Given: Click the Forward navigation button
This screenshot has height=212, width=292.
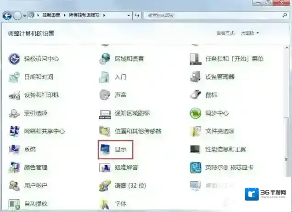Looking at the screenshot, I should tap(17, 16).
